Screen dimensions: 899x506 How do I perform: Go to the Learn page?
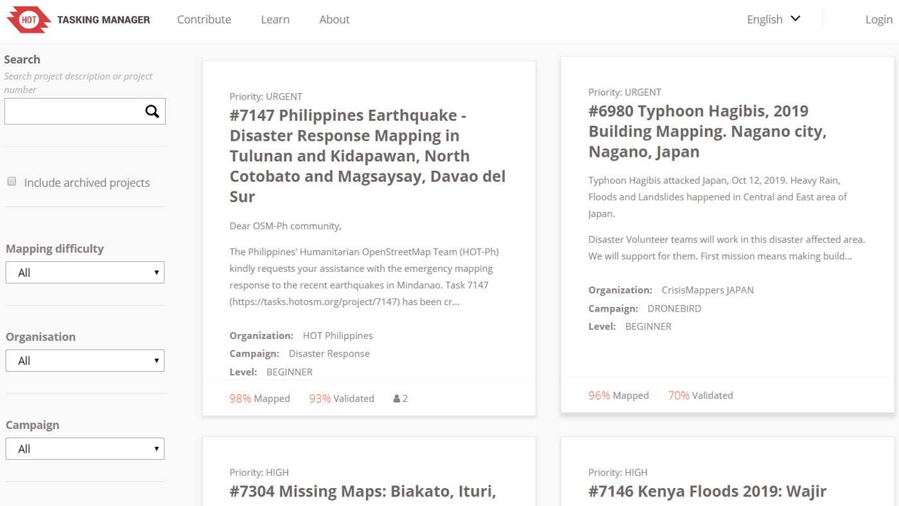[x=275, y=19]
